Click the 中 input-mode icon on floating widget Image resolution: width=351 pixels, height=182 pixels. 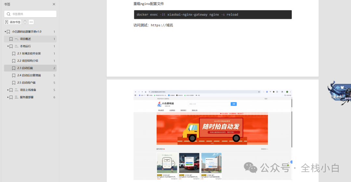(338, 87)
